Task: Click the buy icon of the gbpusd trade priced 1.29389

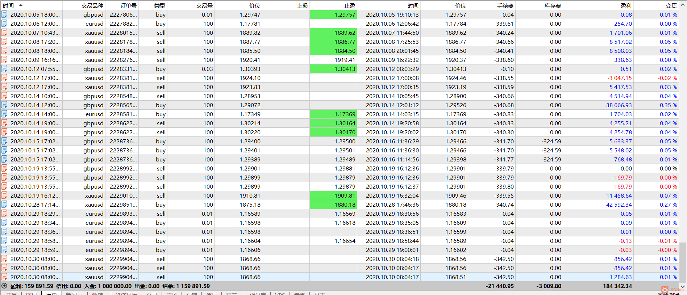Action: pyautogui.click(x=4, y=159)
